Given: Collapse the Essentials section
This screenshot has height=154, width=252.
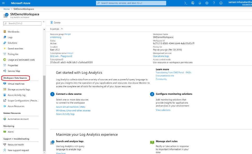Looking at the screenshot, I should tap(62, 29).
